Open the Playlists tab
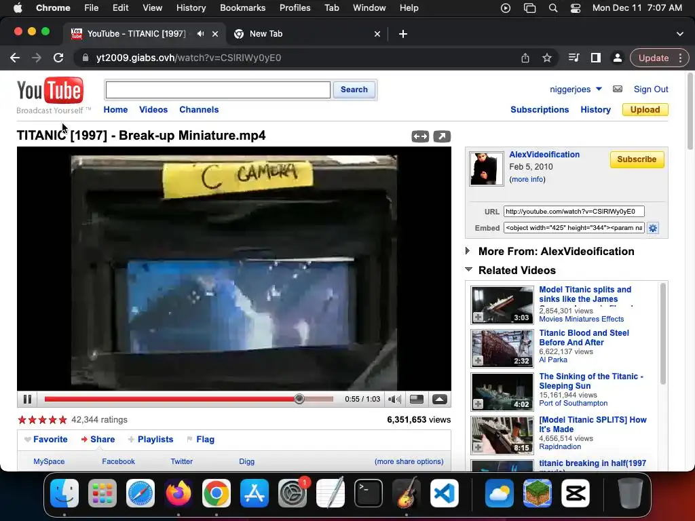The image size is (695, 521). click(x=151, y=440)
